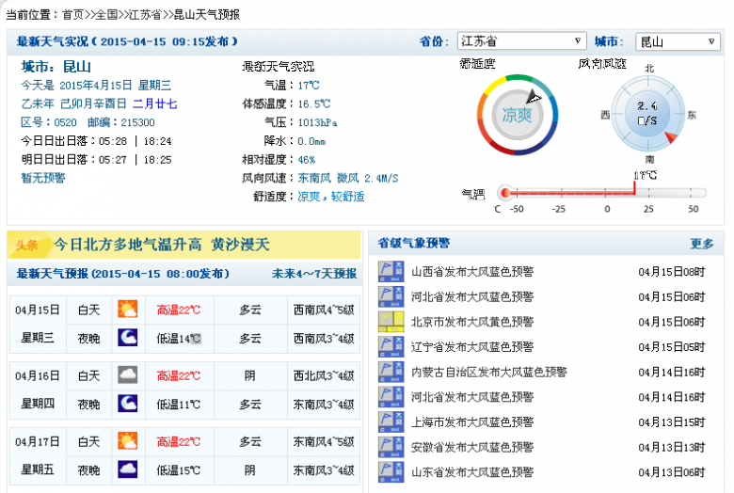
Task: Select the 邮编：215300 text
Action: [120, 122]
